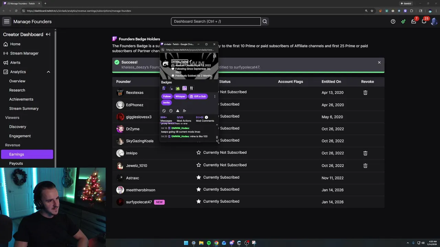Edit DMWM_Hxdes name with pencil icon
The height and width of the screenshot is (247, 440).
click(190, 61)
